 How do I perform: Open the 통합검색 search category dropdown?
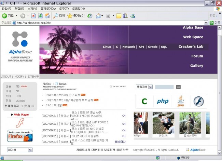151,87
